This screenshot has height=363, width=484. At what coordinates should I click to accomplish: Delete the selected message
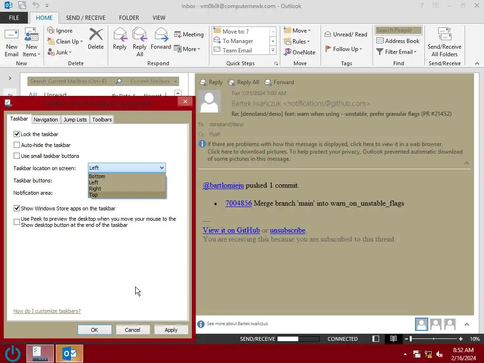(x=95, y=39)
